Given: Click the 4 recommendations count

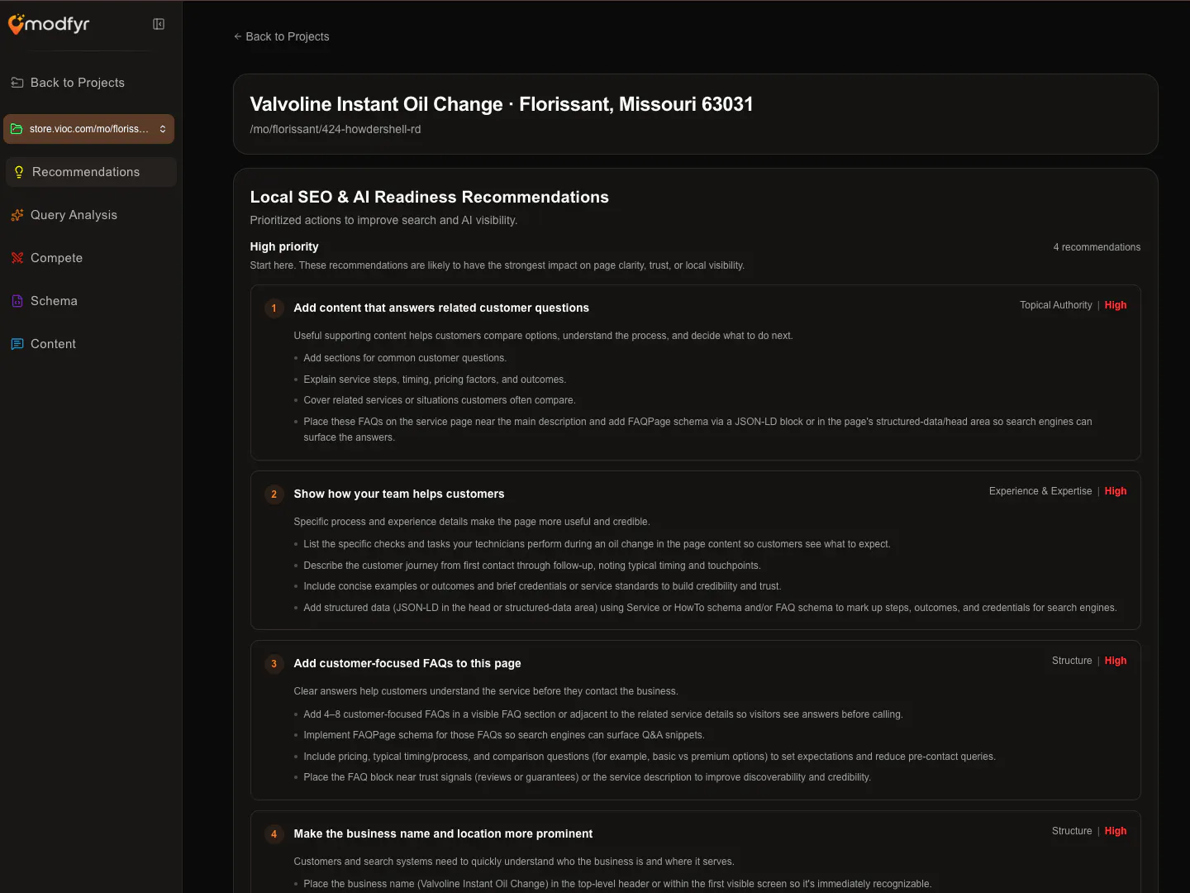Looking at the screenshot, I should (x=1097, y=247).
